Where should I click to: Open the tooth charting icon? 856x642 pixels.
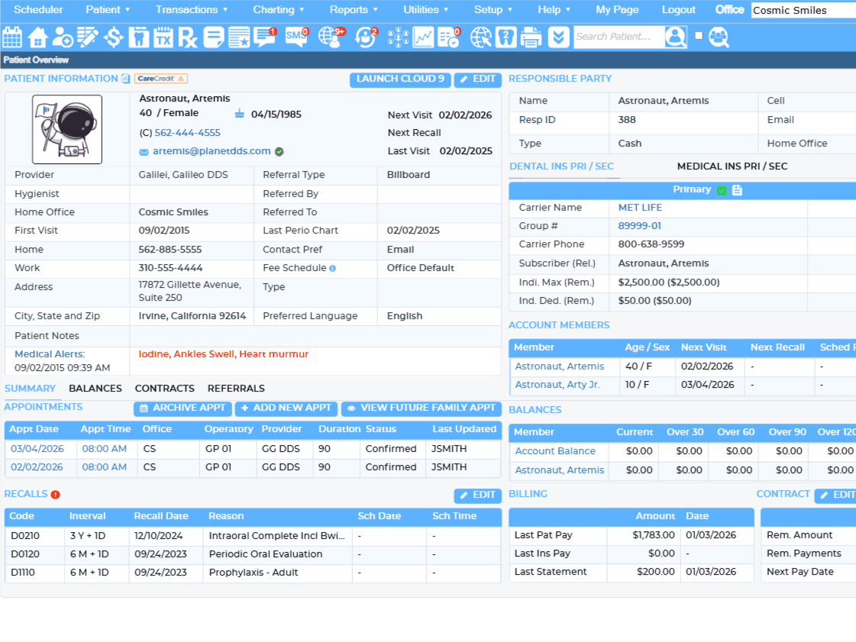[x=138, y=37]
